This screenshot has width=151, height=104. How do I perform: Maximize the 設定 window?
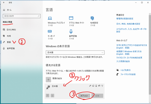click(142, 2)
